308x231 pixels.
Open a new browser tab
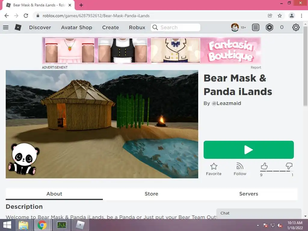(x=81, y=5)
